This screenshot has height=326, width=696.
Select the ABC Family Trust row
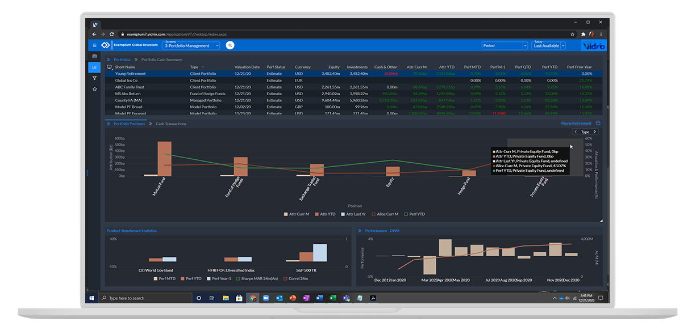pyautogui.click(x=352, y=87)
